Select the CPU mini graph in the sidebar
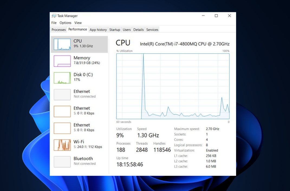This screenshot has height=191, width=290. (x=62, y=44)
